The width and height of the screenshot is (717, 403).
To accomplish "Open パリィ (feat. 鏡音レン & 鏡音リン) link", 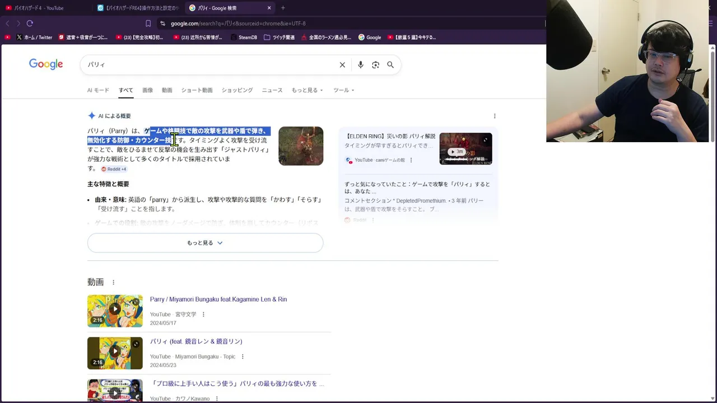I will pyautogui.click(x=196, y=341).
